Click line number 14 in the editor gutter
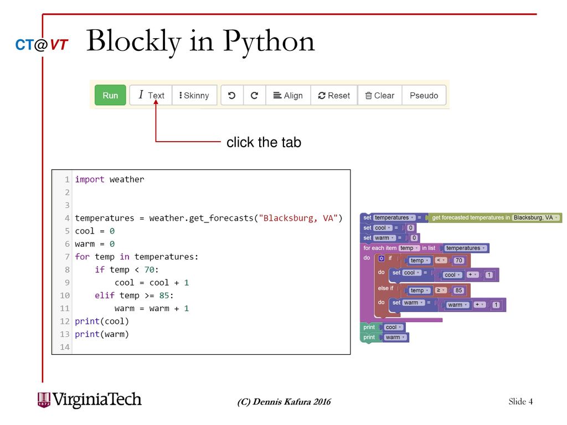This screenshot has height=425, width=567. (x=65, y=347)
